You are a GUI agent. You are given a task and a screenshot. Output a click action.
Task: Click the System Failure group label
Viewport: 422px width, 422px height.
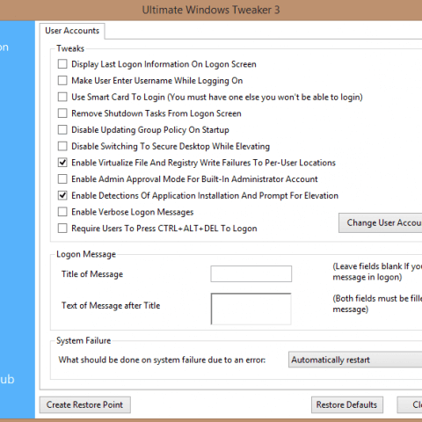(84, 340)
